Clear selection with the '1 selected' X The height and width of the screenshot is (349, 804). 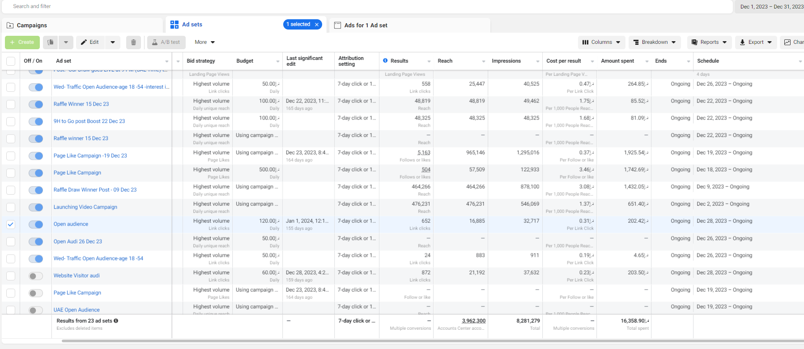point(317,25)
